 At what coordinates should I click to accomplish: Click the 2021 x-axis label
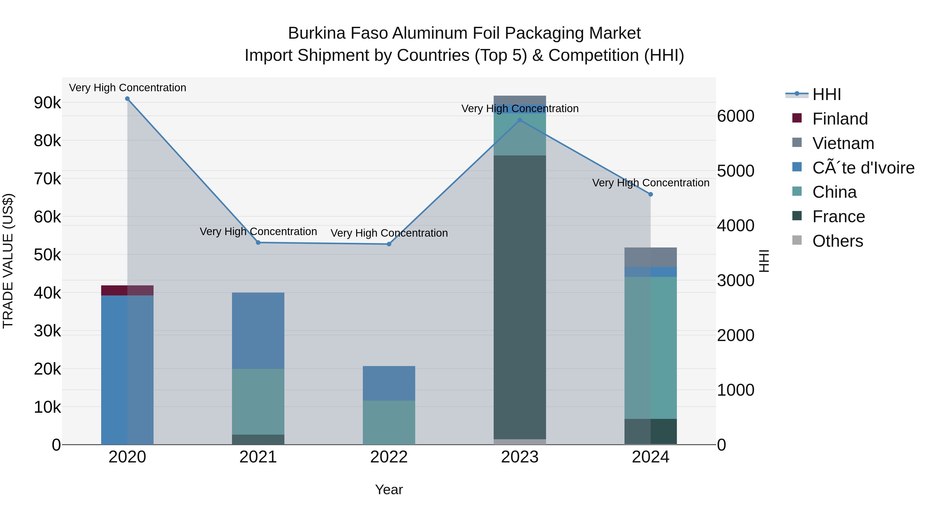point(258,457)
